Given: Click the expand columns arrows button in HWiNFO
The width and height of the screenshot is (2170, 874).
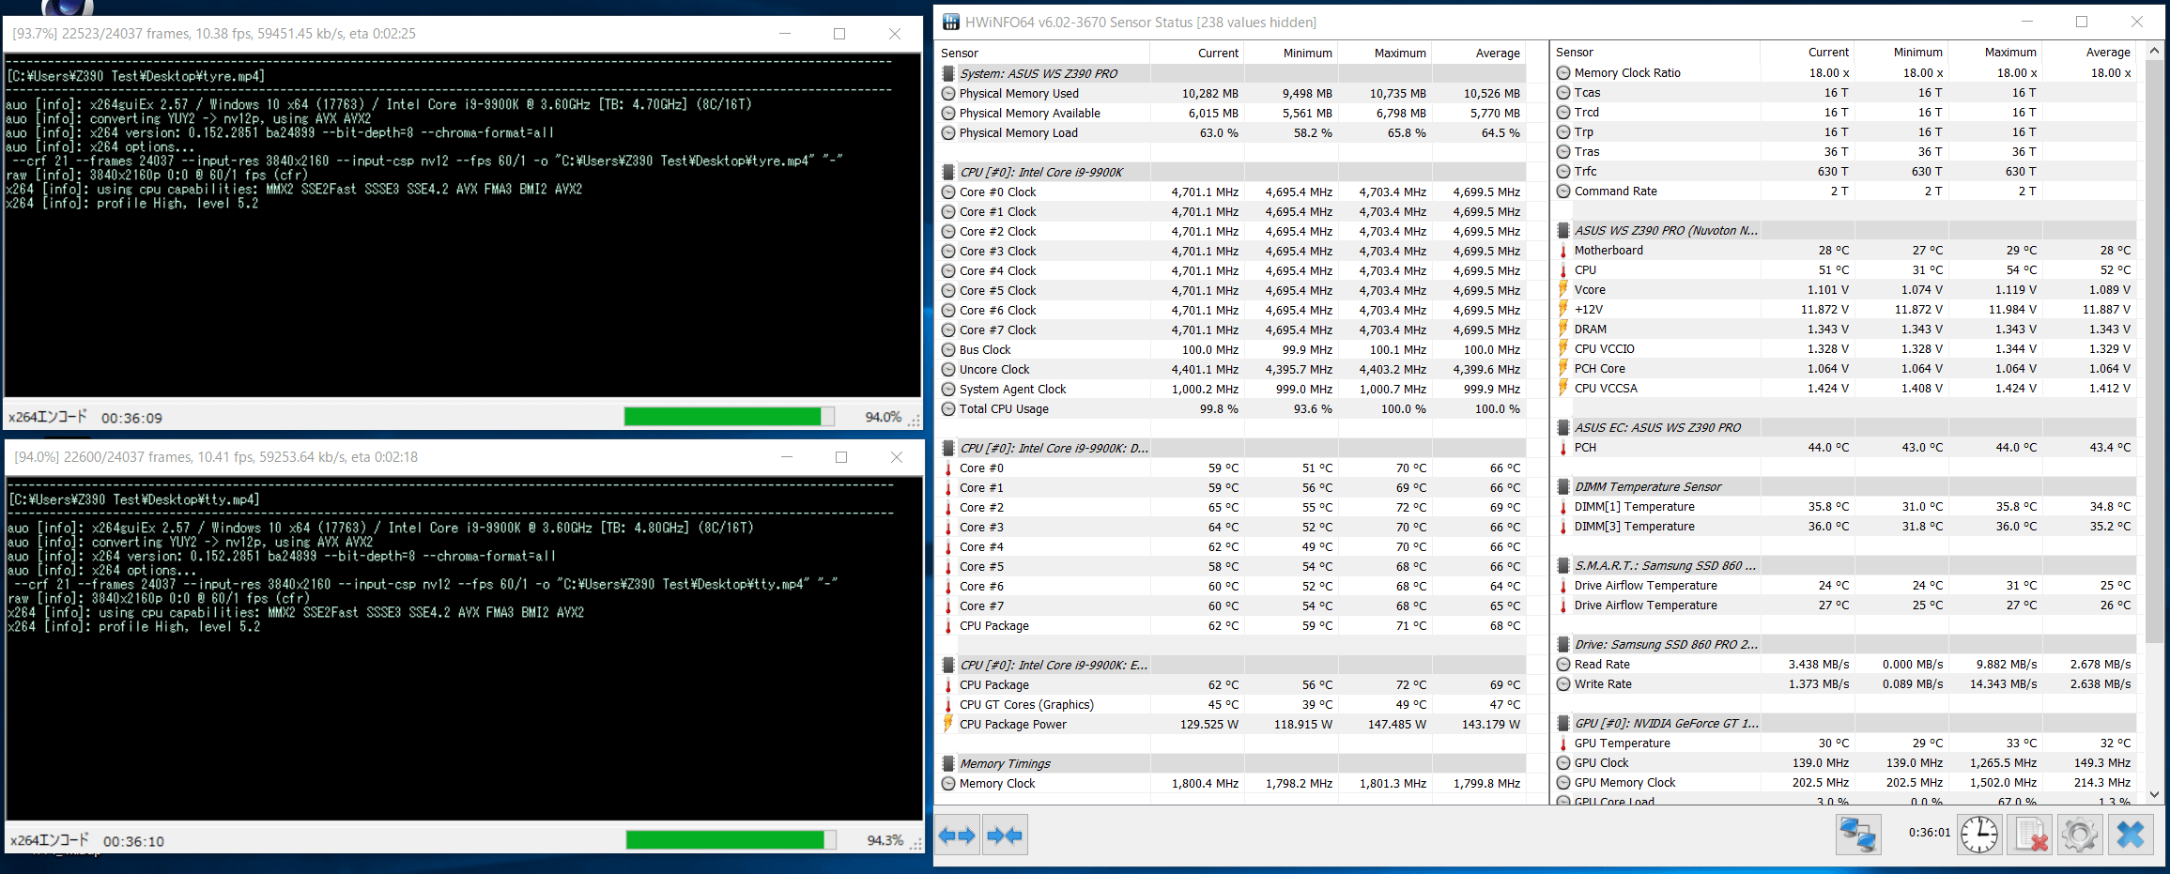Looking at the screenshot, I should coord(958,835).
